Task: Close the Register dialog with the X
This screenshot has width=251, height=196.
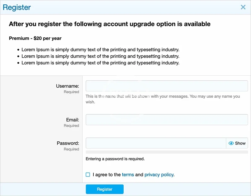Action: [243, 7]
